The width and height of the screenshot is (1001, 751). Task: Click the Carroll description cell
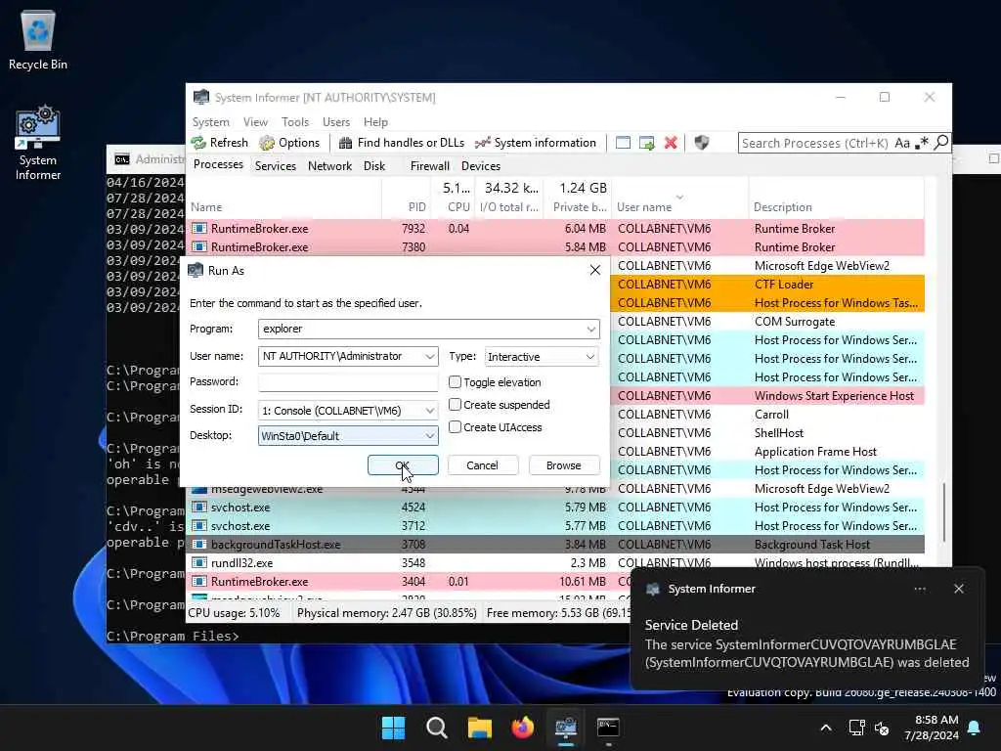771,415
